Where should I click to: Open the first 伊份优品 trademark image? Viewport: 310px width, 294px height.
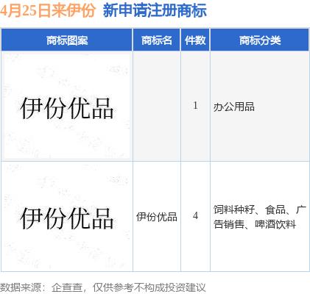click(67, 107)
